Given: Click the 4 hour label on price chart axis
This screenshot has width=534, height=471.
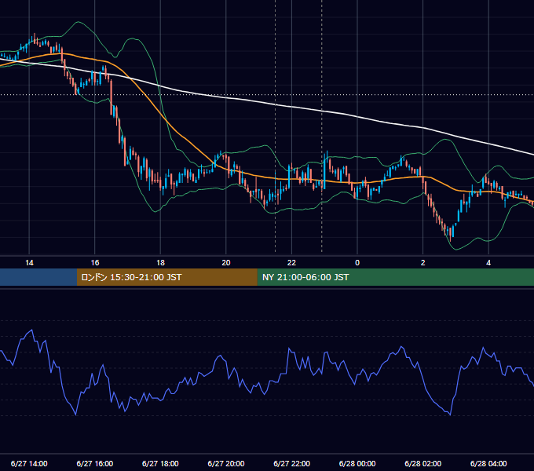Looking at the screenshot, I should pos(488,263).
